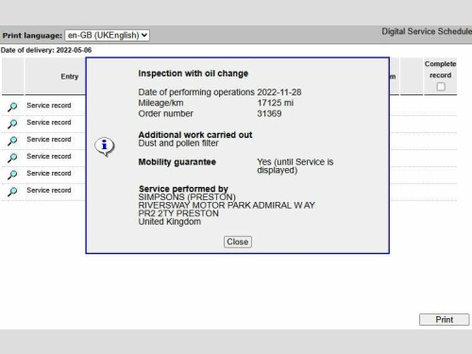Close the inspection details dialog
This screenshot has height=354, width=472.
(238, 242)
